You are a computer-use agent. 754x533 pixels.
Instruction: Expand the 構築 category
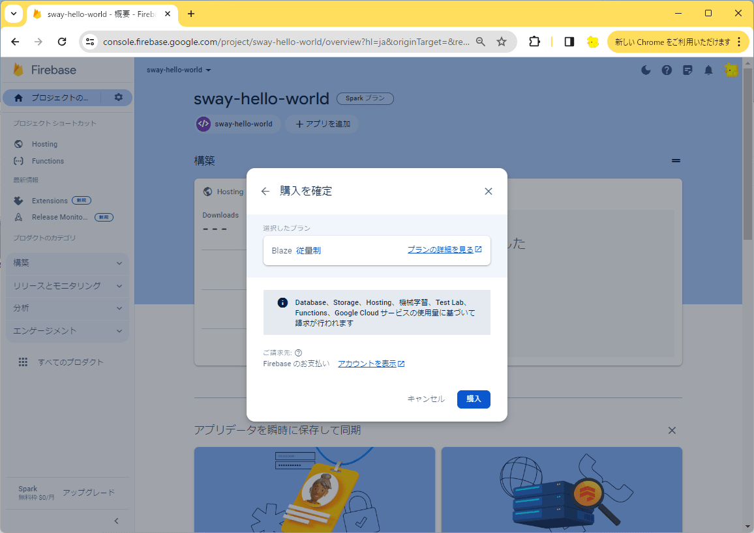[x=67, y=263]
